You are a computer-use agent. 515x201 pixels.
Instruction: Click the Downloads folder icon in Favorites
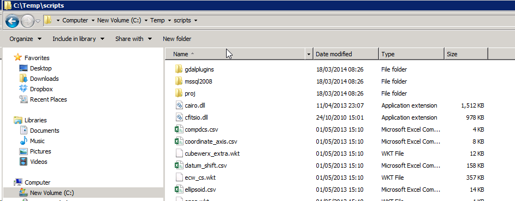pos(23,78)
